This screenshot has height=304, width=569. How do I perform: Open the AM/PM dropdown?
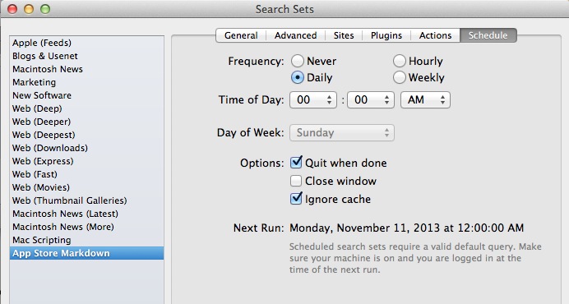tap(425, 99)
